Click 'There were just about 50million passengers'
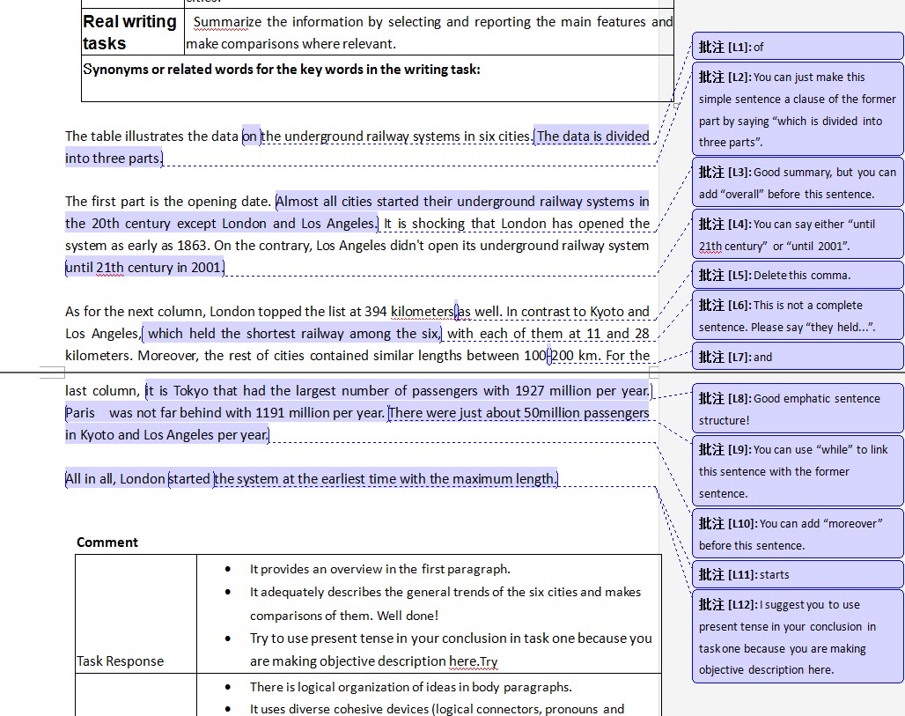The image size is (905, 716). click(x=519, y=413)
